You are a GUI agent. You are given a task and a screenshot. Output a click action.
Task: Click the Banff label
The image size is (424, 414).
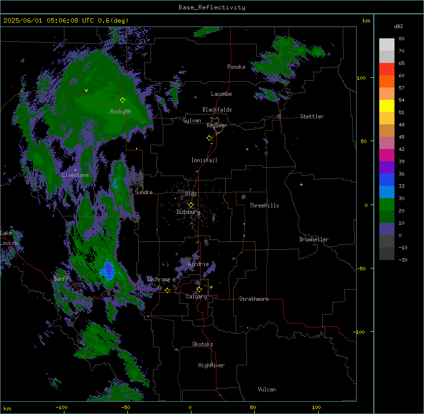pos(61,279)
